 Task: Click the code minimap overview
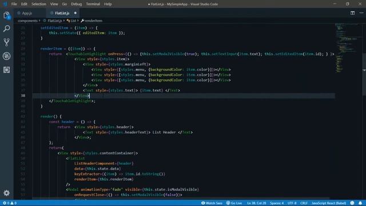pos(348,48)
